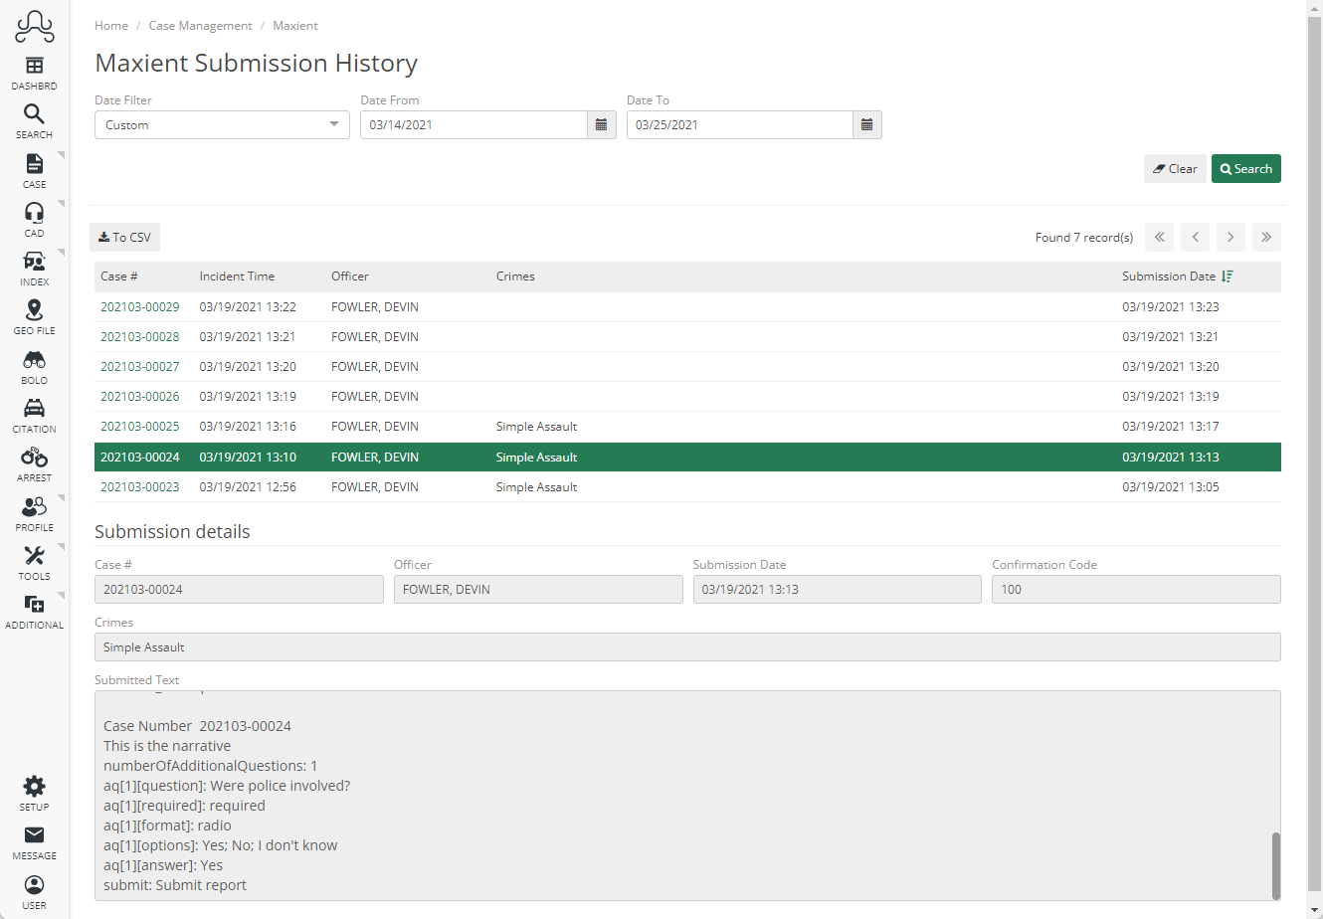Image resolution: width=1323 pixels, height=919 pixels.
Task: Click the Search button
Action: pos(1245,168)
